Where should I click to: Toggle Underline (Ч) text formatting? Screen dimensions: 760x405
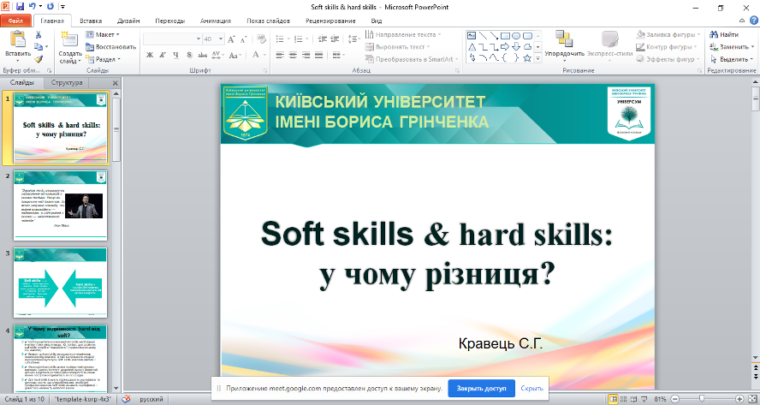pyautogui.click(x=175, y=56)
